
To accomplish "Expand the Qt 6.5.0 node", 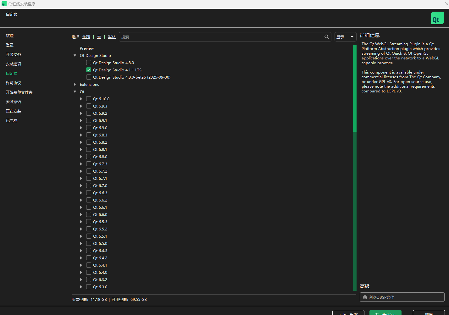I will click(x=81, y=243).
